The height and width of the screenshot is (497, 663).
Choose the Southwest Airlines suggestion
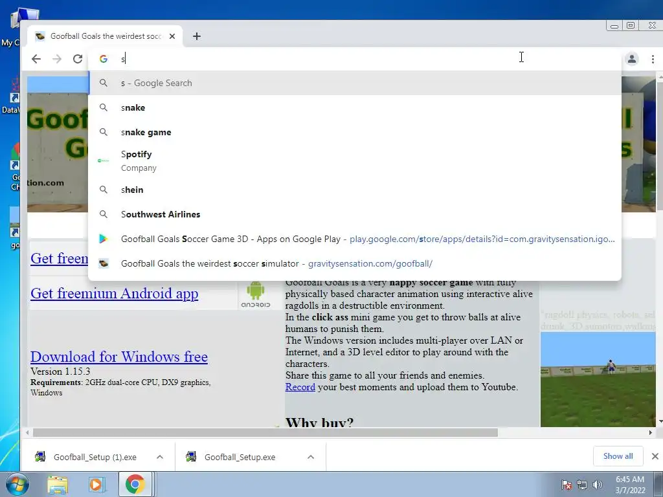point(355,214)
